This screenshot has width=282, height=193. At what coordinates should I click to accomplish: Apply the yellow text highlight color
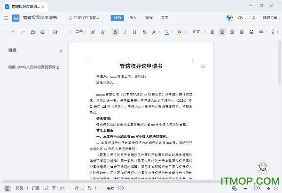[x=180, y=32]
